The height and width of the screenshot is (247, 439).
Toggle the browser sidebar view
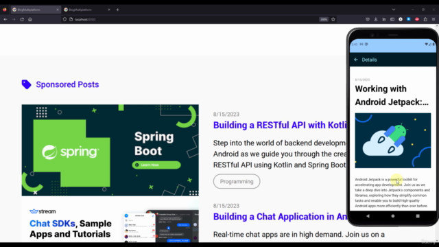[392, 19]
